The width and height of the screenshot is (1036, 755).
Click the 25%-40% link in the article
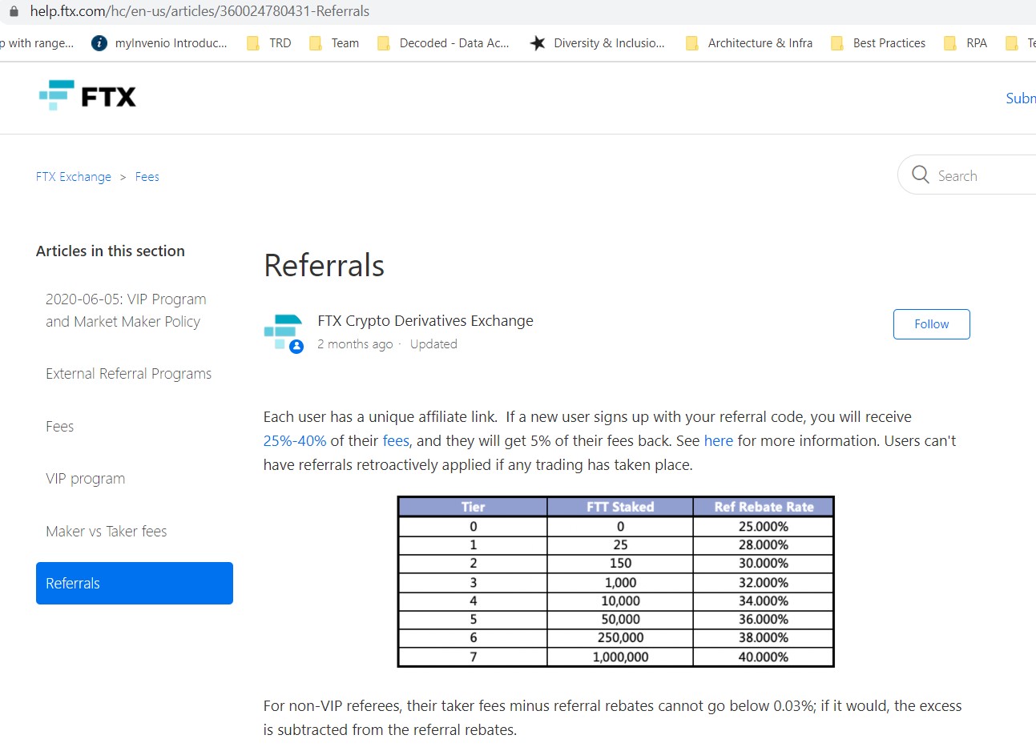click(295, 441)
